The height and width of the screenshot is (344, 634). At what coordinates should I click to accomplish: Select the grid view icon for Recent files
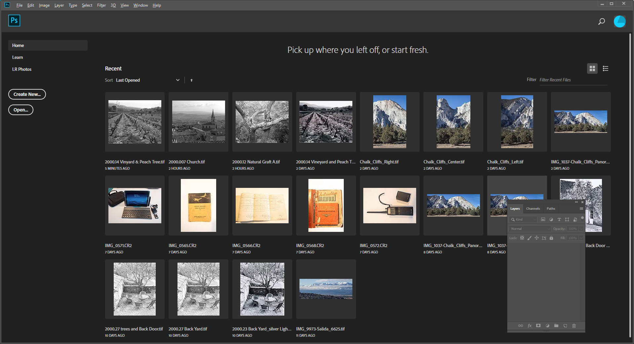(592, 68)
